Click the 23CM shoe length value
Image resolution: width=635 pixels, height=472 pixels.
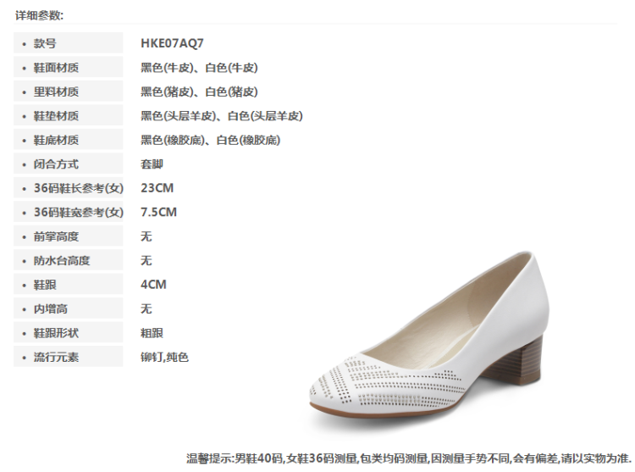click(x=157, y=188)
